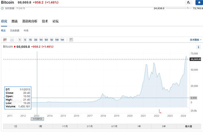The height and width of the screenshot is (132, 203).
Task: Set range to 最大值
Action: (x=188, y=126)
